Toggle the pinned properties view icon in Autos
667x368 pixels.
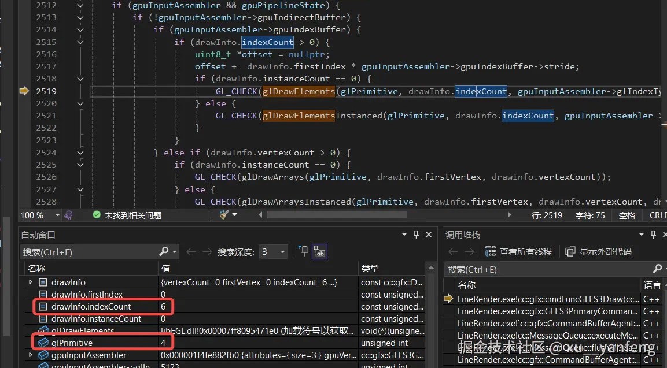click(x=319, y=252)
